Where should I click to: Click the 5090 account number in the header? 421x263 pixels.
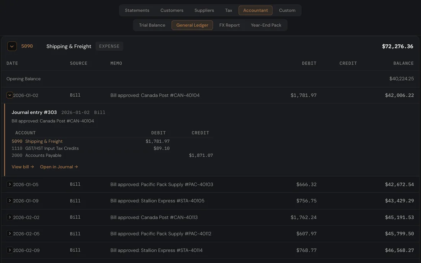pyautogui.click(x=27, y=46)
